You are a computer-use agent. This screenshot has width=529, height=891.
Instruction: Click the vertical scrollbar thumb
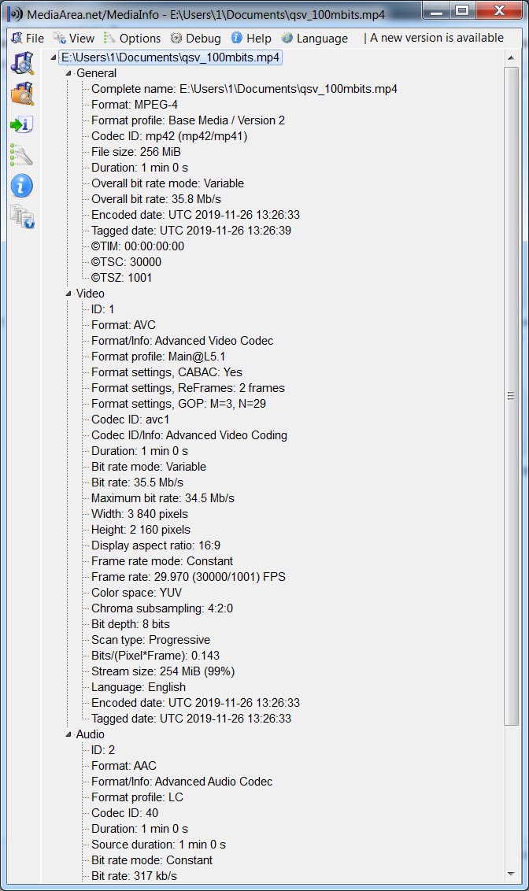(511, 396)
